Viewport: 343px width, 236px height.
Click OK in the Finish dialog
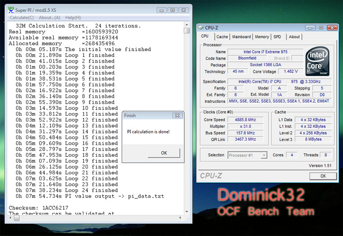pos(164,153)
